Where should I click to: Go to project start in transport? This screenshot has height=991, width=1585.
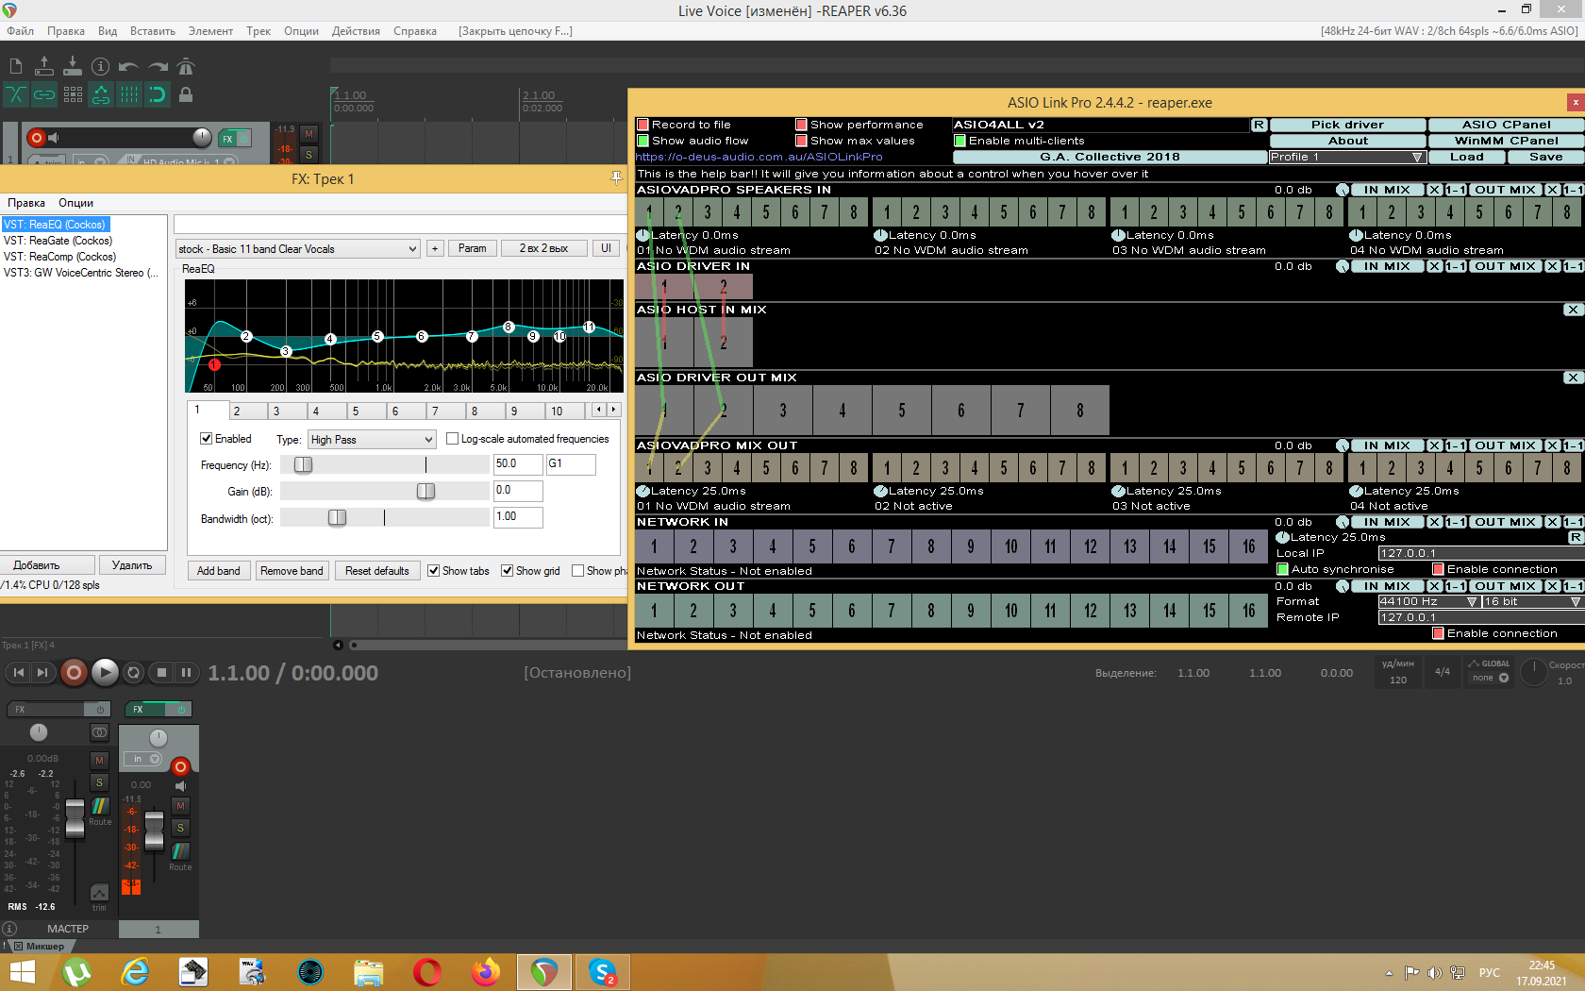(x=18, y=673)
